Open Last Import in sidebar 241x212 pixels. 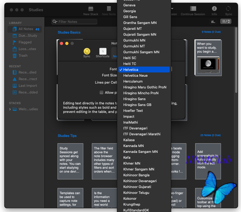pyautogui.click(x=24, y=86)
